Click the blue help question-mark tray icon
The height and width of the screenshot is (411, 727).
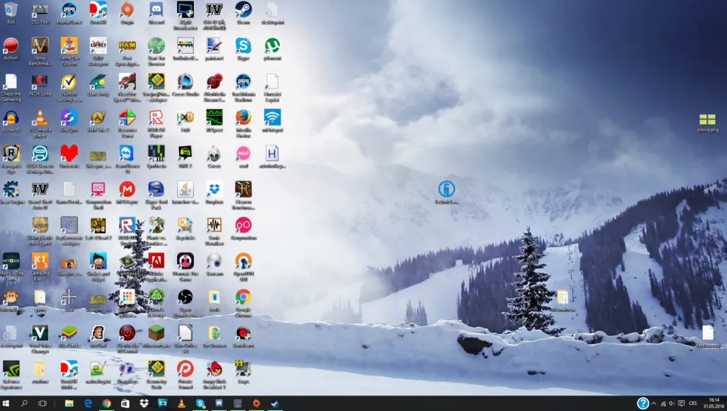point(643,404)
